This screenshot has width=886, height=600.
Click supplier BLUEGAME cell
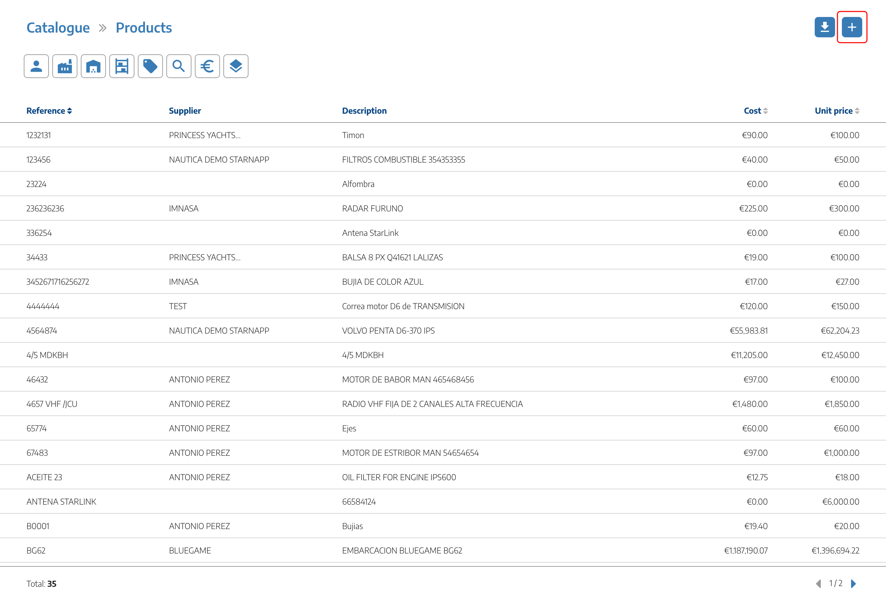click(190, 550)
